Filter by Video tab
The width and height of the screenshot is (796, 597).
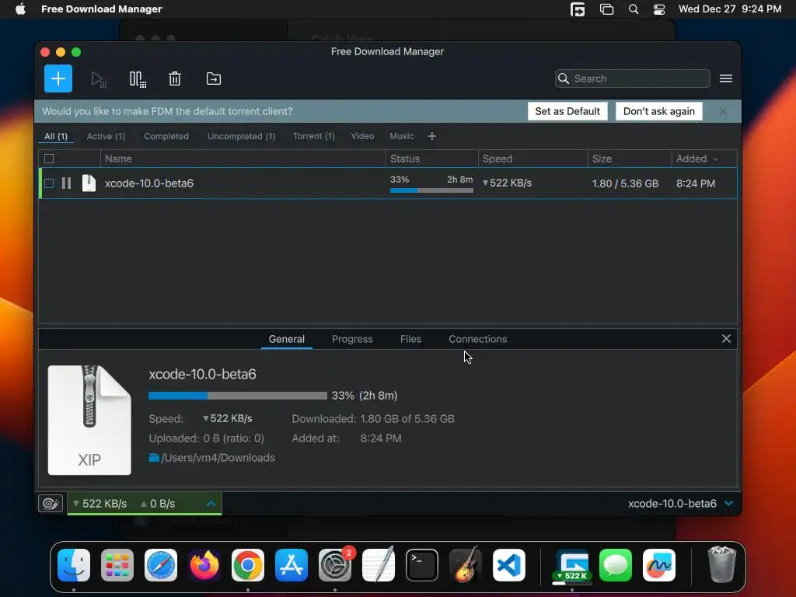pos(362,136)
